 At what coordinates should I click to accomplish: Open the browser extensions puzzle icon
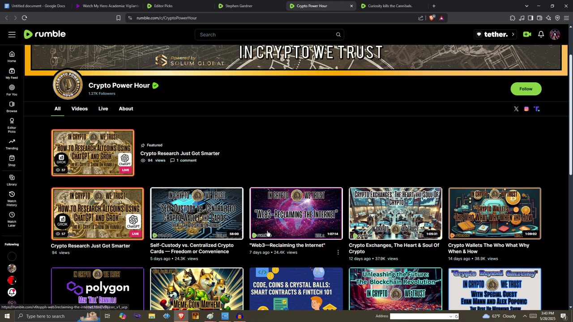(513, 18)
